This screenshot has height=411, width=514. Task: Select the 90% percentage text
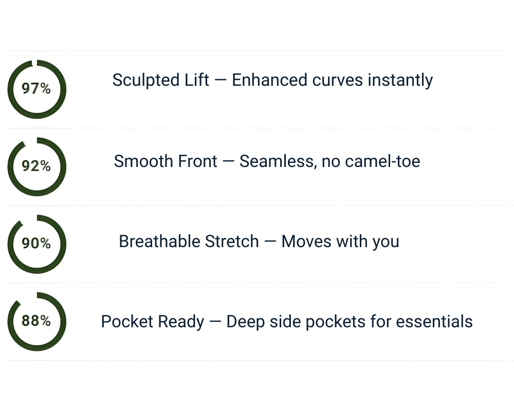tap(36, 243)
